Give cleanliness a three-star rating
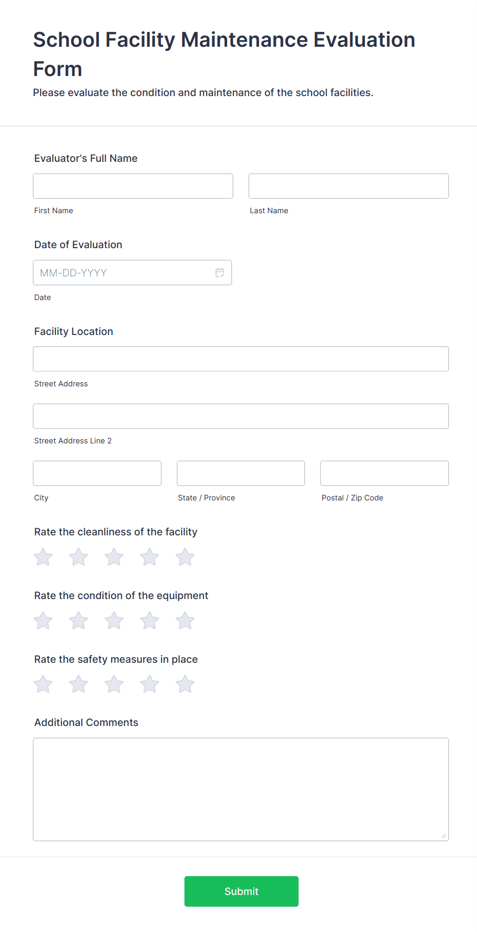Image resolution: width=477 pixels, height=932 pixels. (114, 557)
